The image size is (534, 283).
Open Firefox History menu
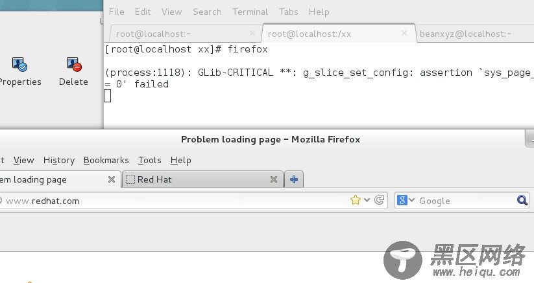coord(59,160)
